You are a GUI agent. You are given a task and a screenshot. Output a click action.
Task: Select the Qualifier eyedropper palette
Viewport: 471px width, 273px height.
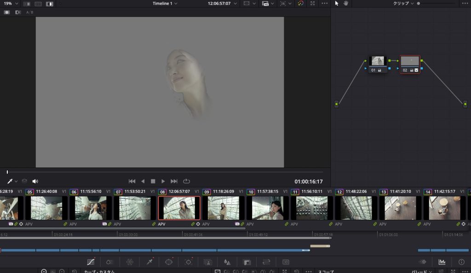point(149,262)
